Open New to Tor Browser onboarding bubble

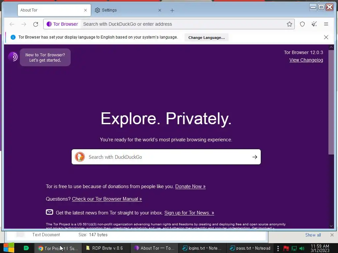point(45,57)
